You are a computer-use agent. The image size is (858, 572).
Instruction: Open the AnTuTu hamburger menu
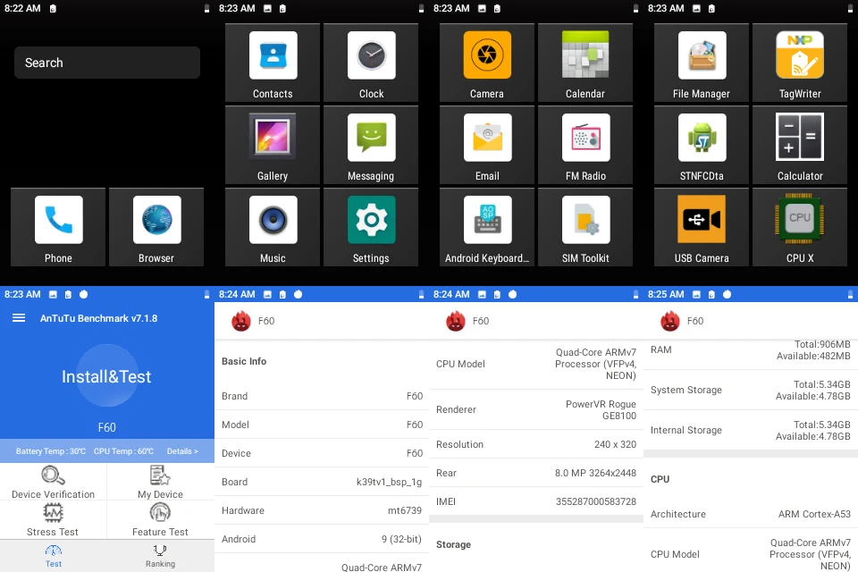(x=19, y=318)
